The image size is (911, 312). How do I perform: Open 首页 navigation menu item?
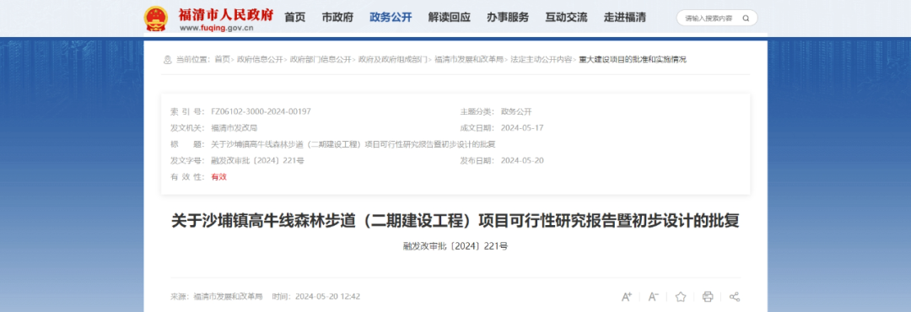[x=294, y=18]
